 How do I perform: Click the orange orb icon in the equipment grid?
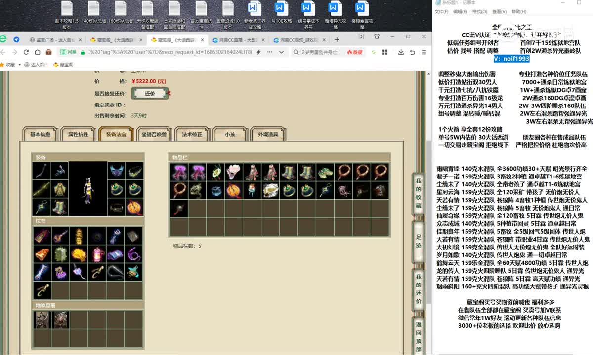click(x=133, y=206)
